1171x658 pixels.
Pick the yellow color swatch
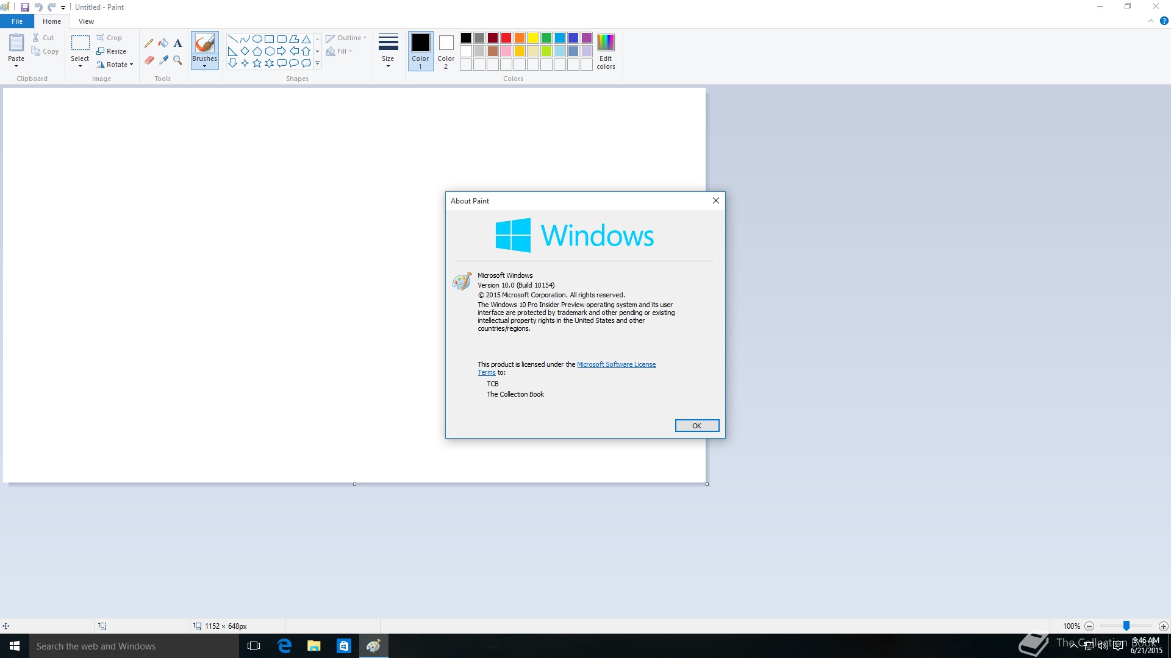tap(532, 38)
